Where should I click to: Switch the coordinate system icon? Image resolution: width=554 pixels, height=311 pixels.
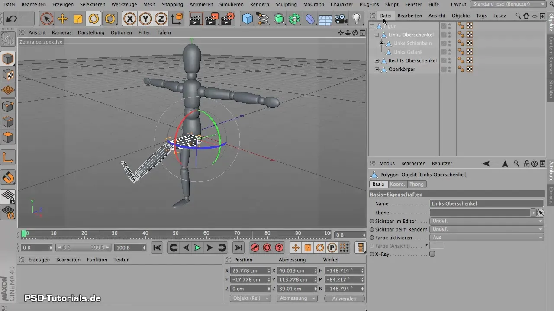[177, 19]
